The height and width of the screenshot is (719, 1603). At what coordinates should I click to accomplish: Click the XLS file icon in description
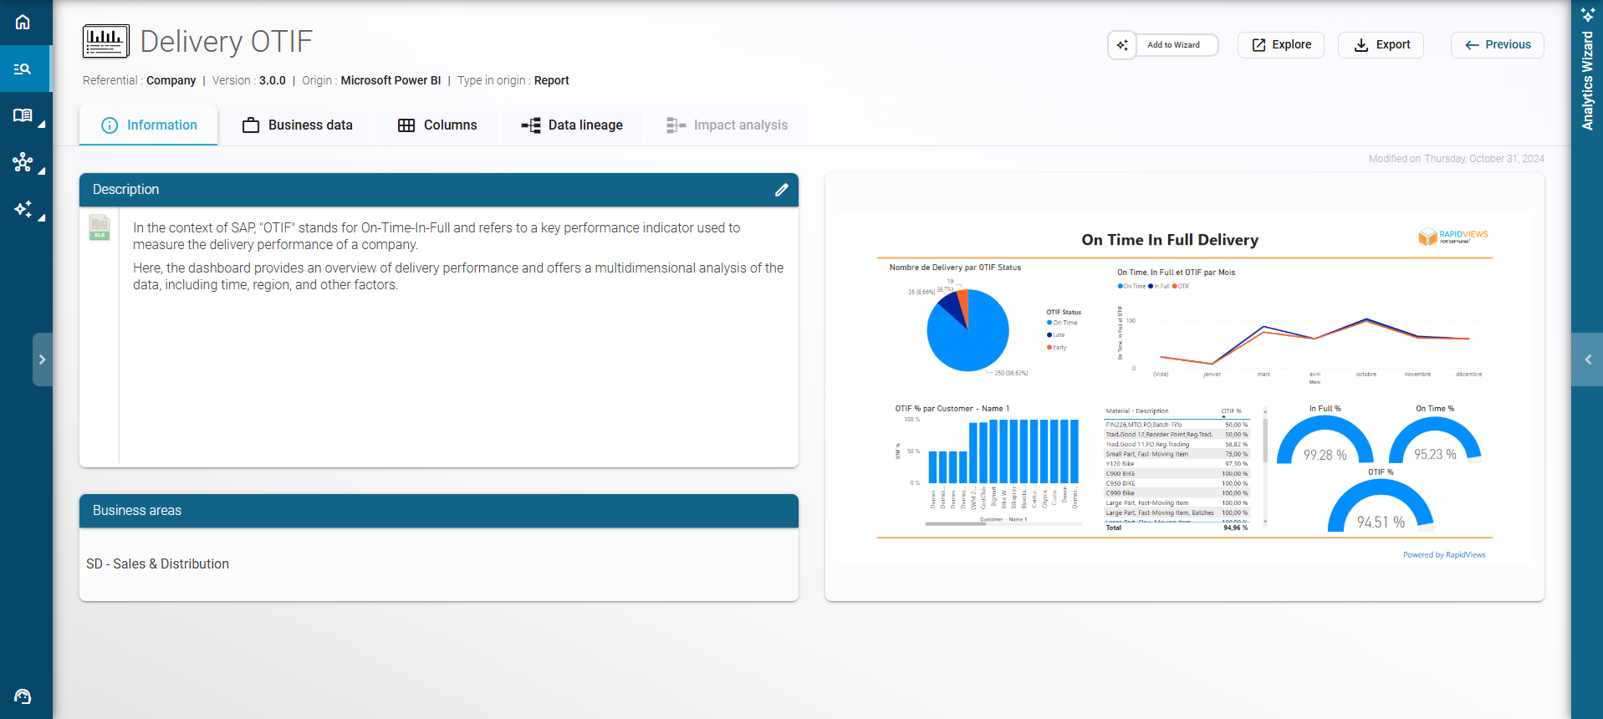coord(100,227)
